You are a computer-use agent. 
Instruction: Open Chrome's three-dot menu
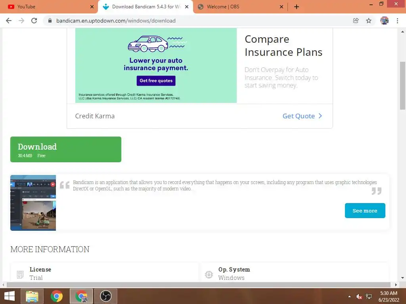click(397, 21)
